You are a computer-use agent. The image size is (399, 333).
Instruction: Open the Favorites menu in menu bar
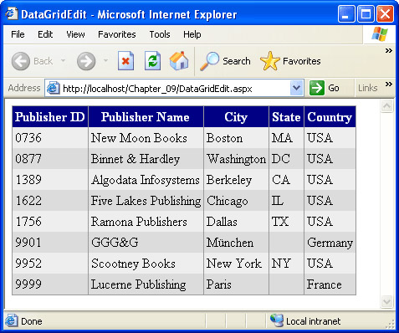117,34
